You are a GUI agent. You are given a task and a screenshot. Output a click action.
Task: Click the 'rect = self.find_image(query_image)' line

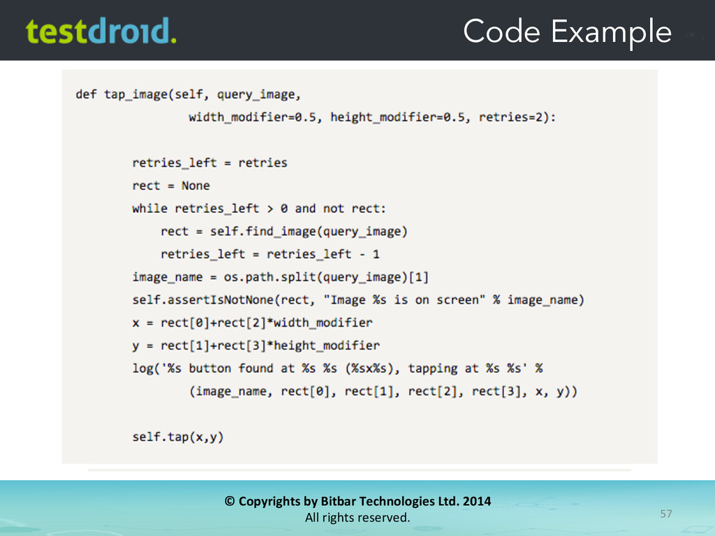283,232
